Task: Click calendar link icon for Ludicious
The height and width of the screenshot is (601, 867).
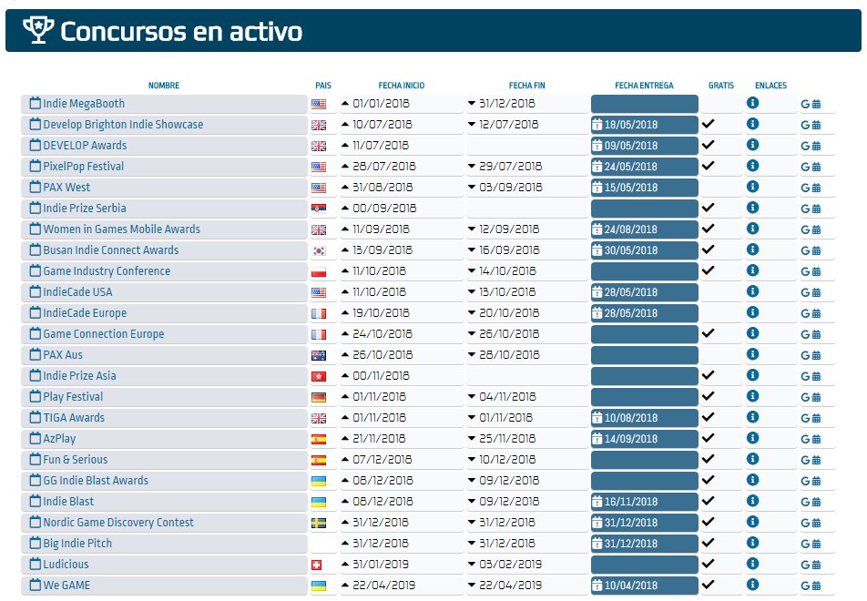Action: [x=816, y=565]
